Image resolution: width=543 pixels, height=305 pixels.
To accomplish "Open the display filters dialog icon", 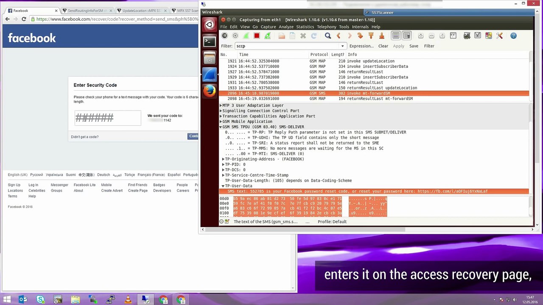I will point(478,36).
